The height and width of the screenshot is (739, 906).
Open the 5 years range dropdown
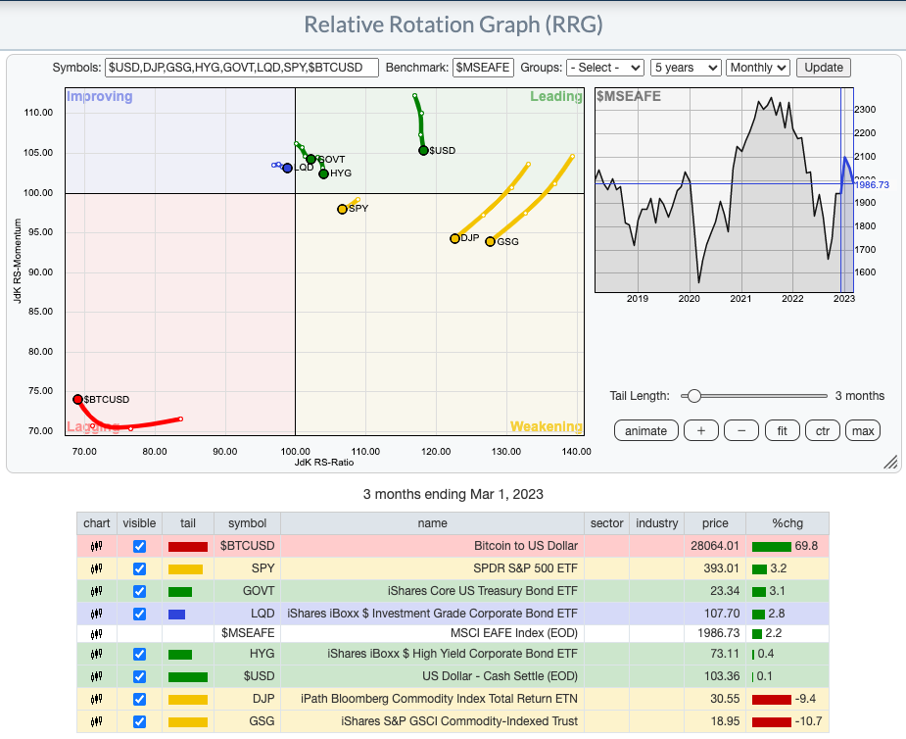[686, 68]
